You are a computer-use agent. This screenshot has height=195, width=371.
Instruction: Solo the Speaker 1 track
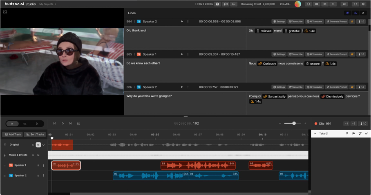pos(38,165)
